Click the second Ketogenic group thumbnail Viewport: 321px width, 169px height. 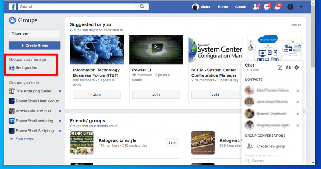[x=203, y=143]
